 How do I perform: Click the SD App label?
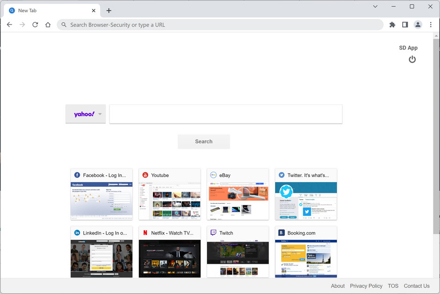(x=408, y=48)
